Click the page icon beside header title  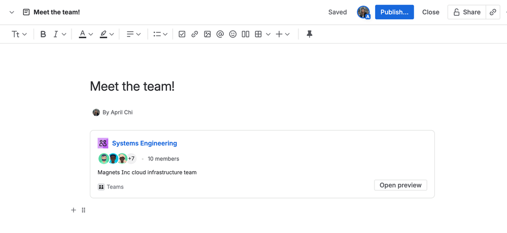(x=26, y=12)
